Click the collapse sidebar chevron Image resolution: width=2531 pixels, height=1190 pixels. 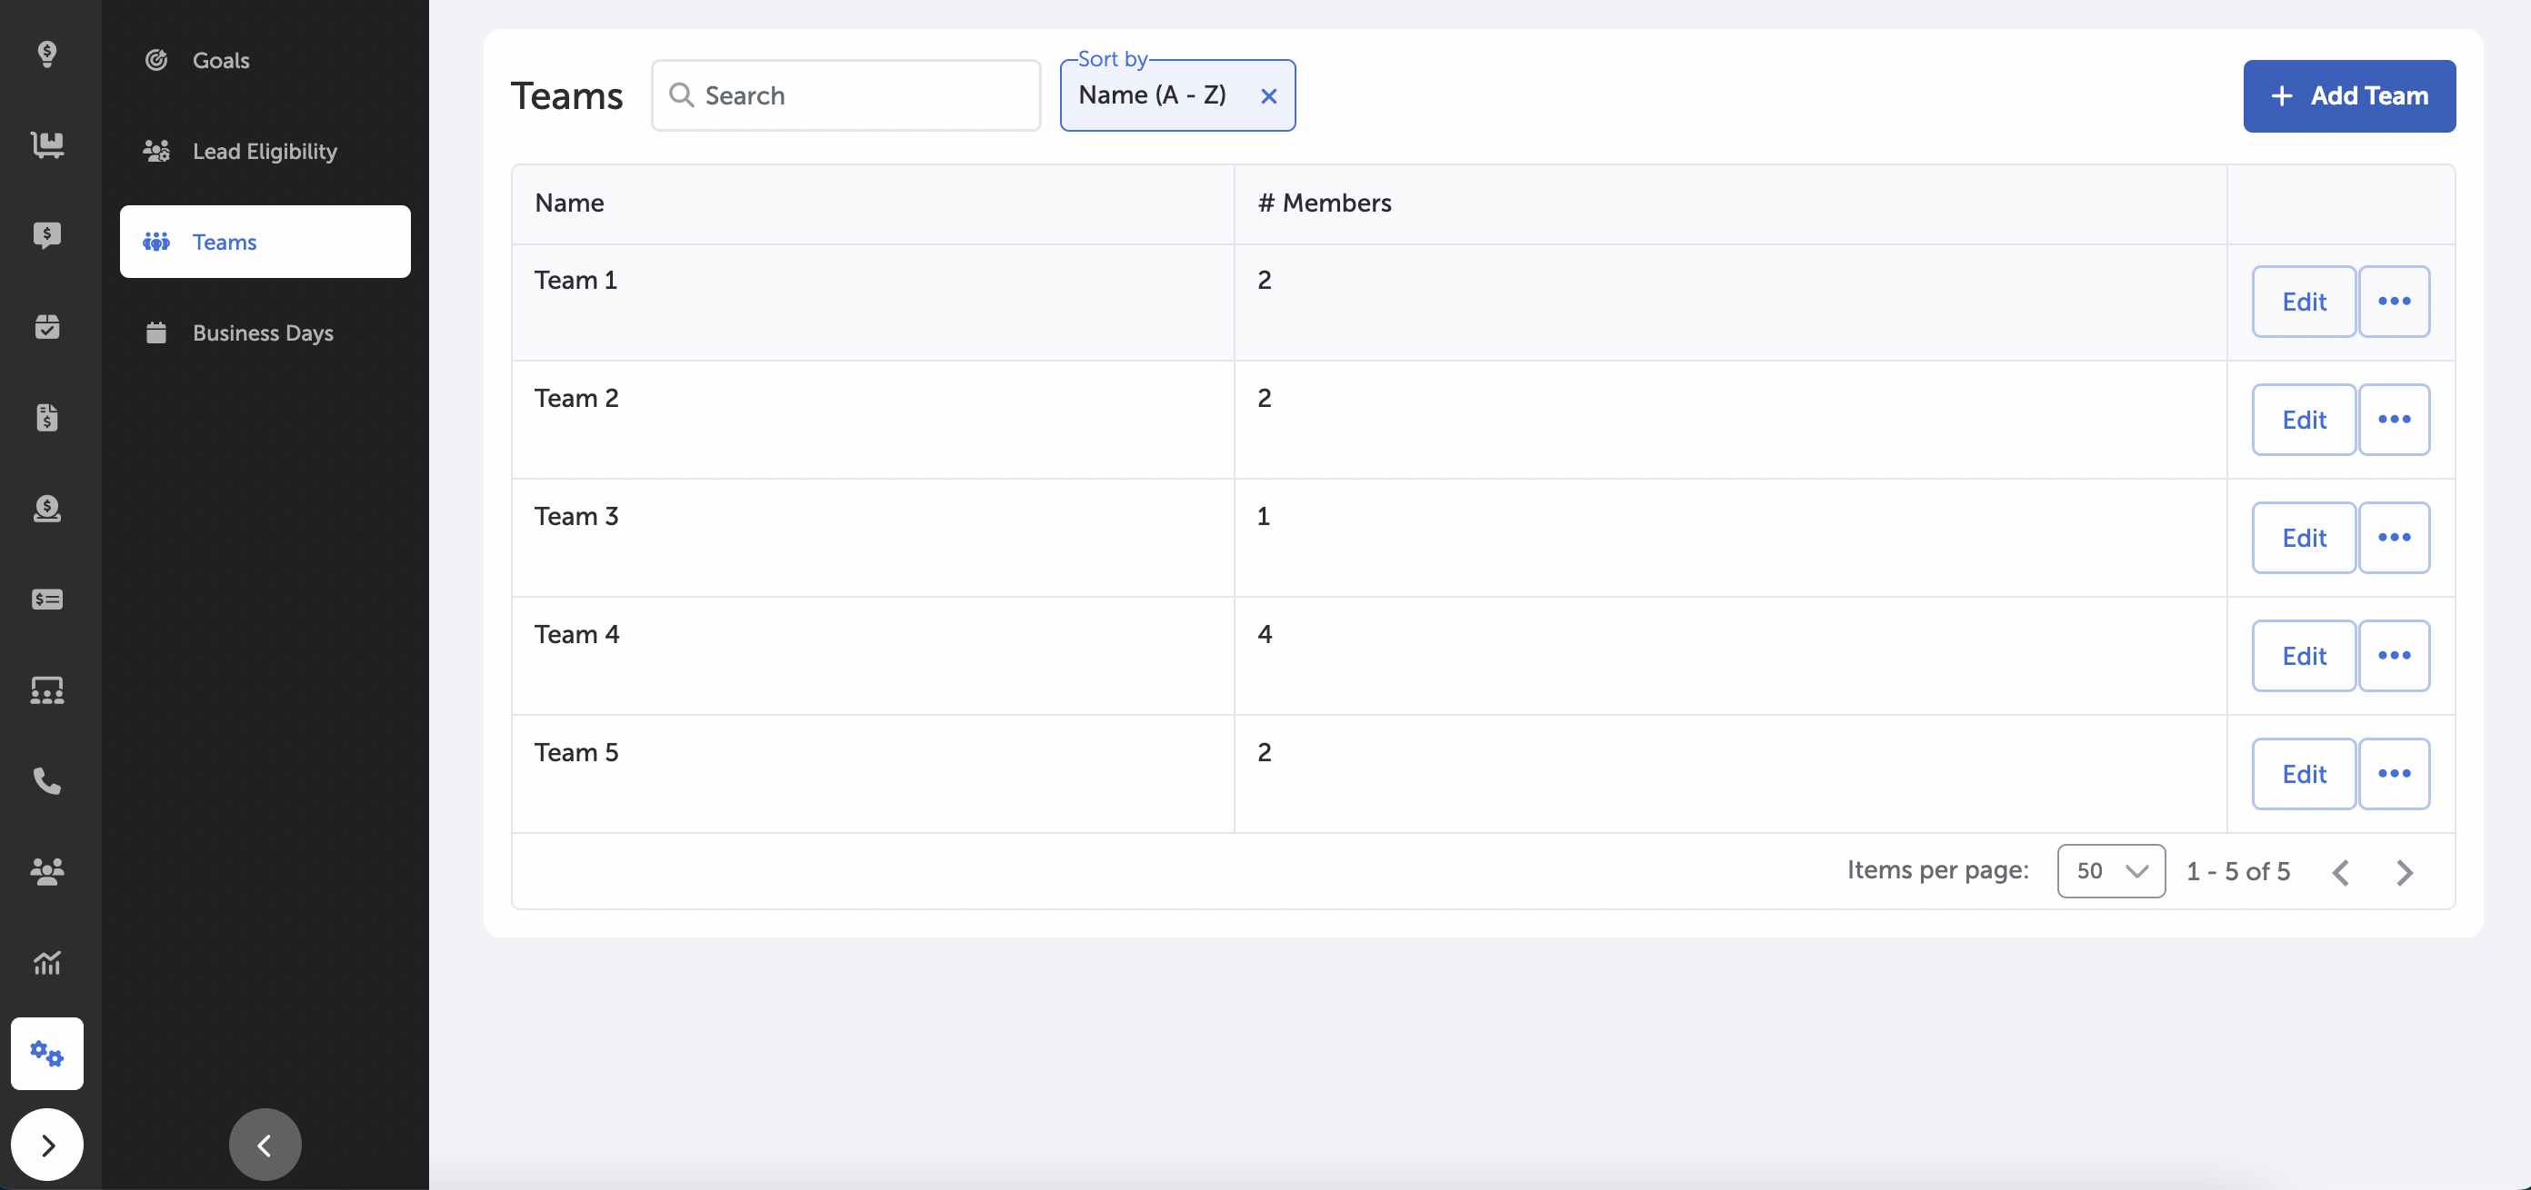coord(263,1145)
